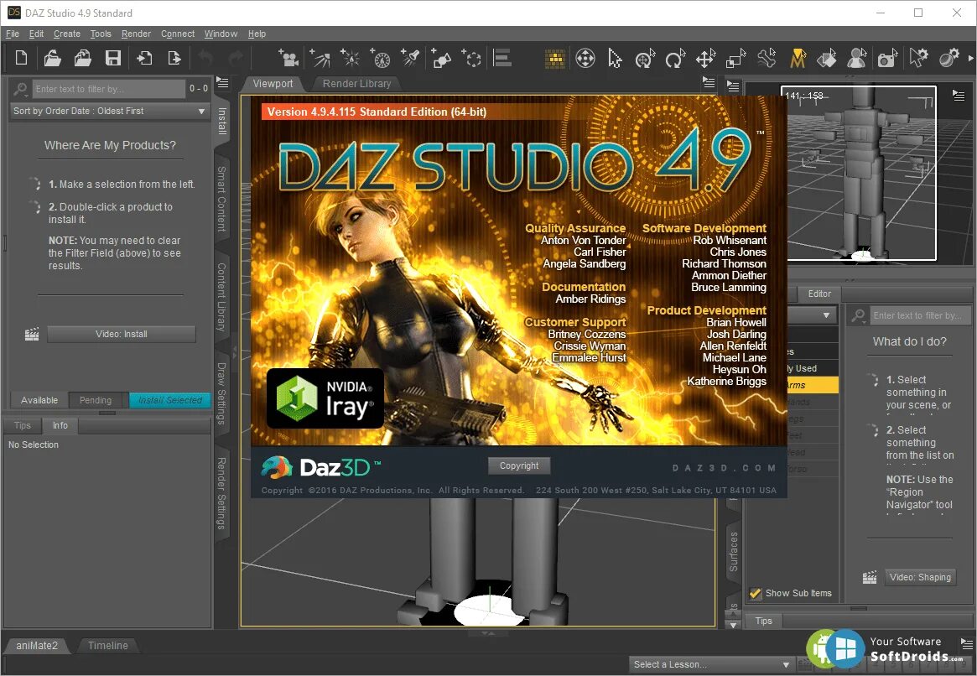Open the Edit menu

36,34
